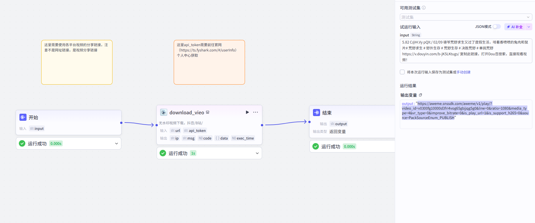This screenshot has width=535, height=223.
Task: Expand start node 运行成功 result chevron
Action: pos(116,143)
